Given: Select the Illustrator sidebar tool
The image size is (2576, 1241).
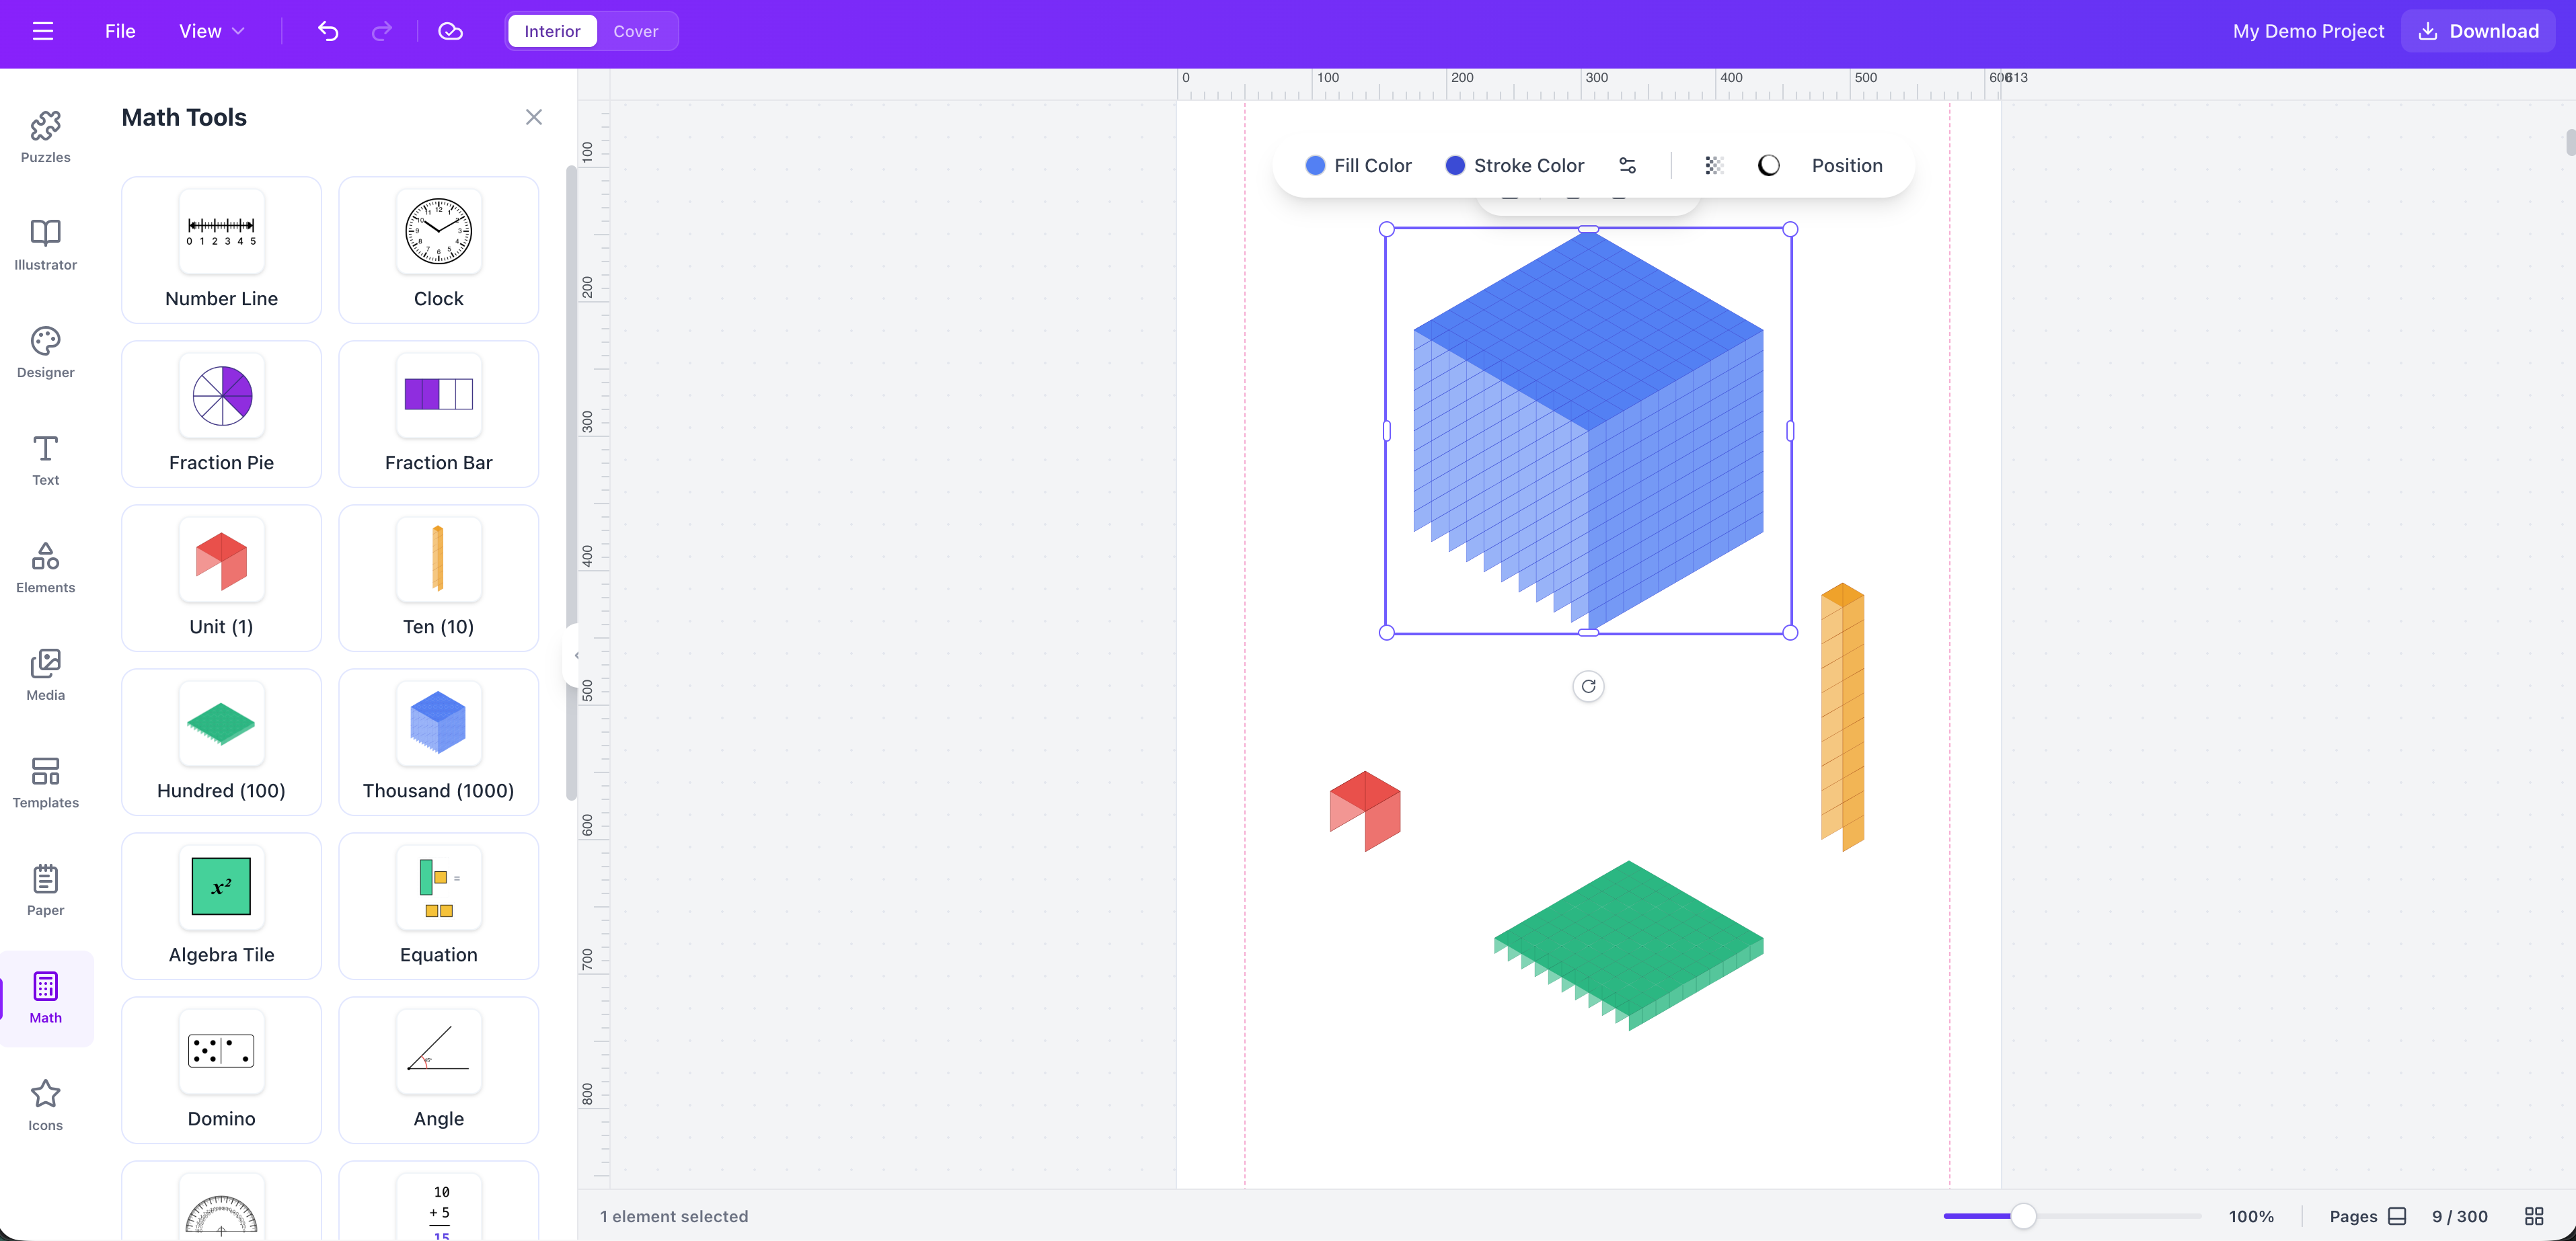Looking at the screenshot, I should pyautogui.click(x=45, y=245).
